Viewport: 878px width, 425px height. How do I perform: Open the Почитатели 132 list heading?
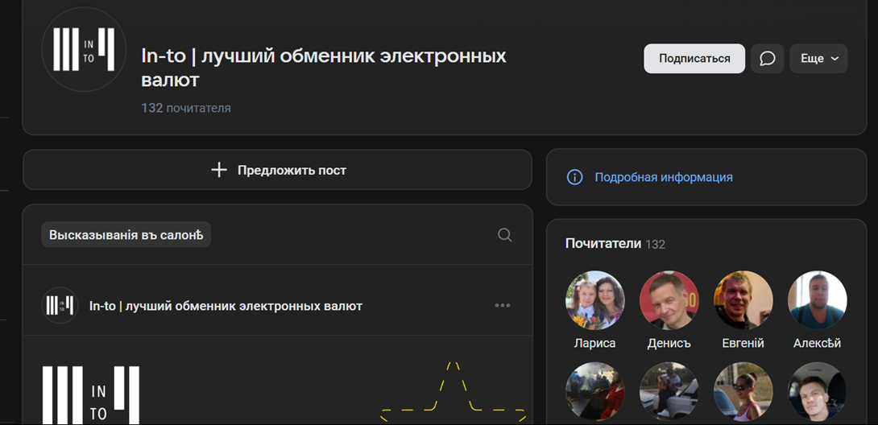[615, 244]
